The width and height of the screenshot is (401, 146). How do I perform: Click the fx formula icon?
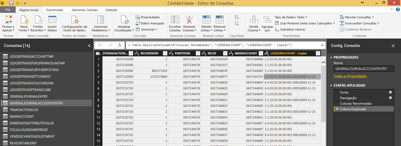(x=120, y=45)
